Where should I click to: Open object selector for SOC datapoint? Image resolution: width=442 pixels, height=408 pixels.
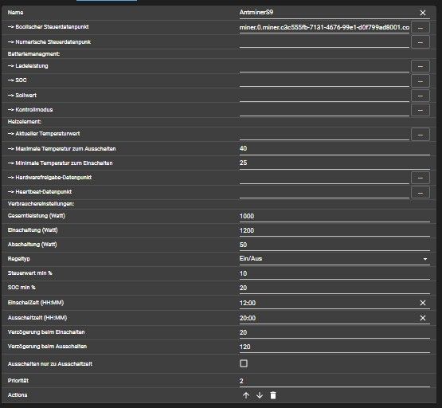(420, 81)
